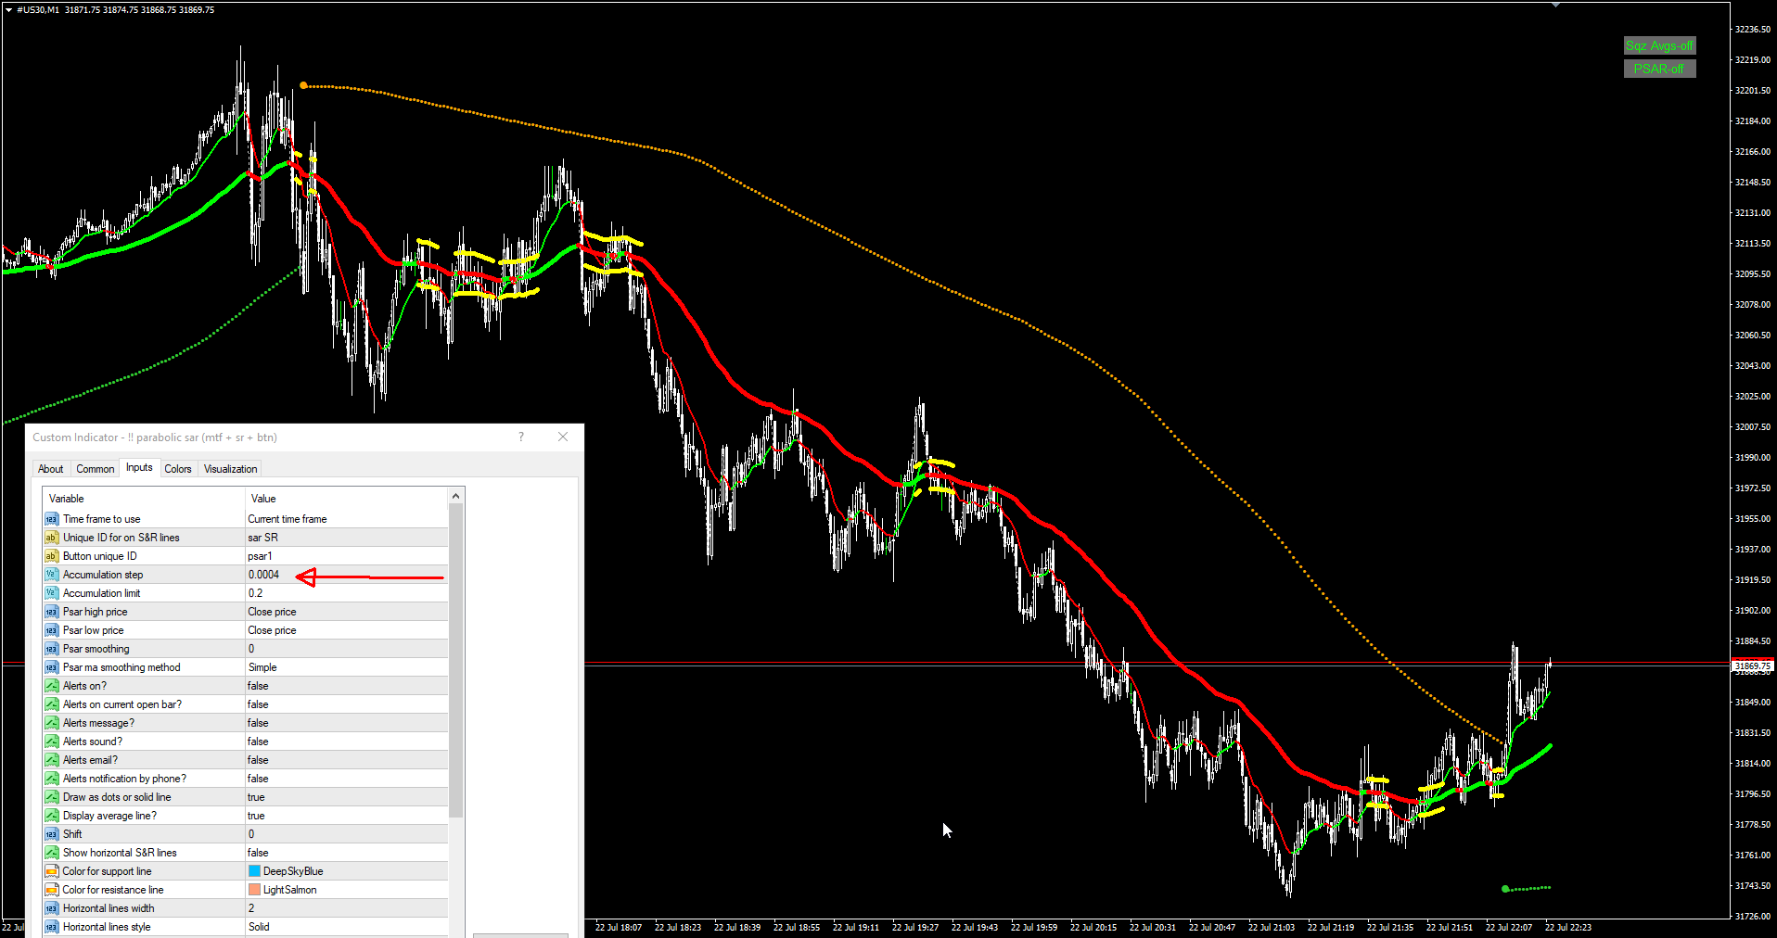
Task: Select the 'false' value for Show horizontal S&R lines
Action: [258, 853]
